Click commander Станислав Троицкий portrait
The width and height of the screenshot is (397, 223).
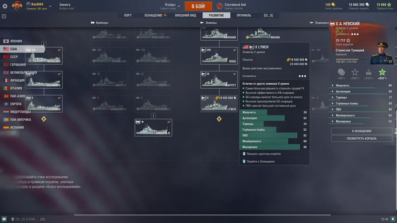(x=382, y=53)
